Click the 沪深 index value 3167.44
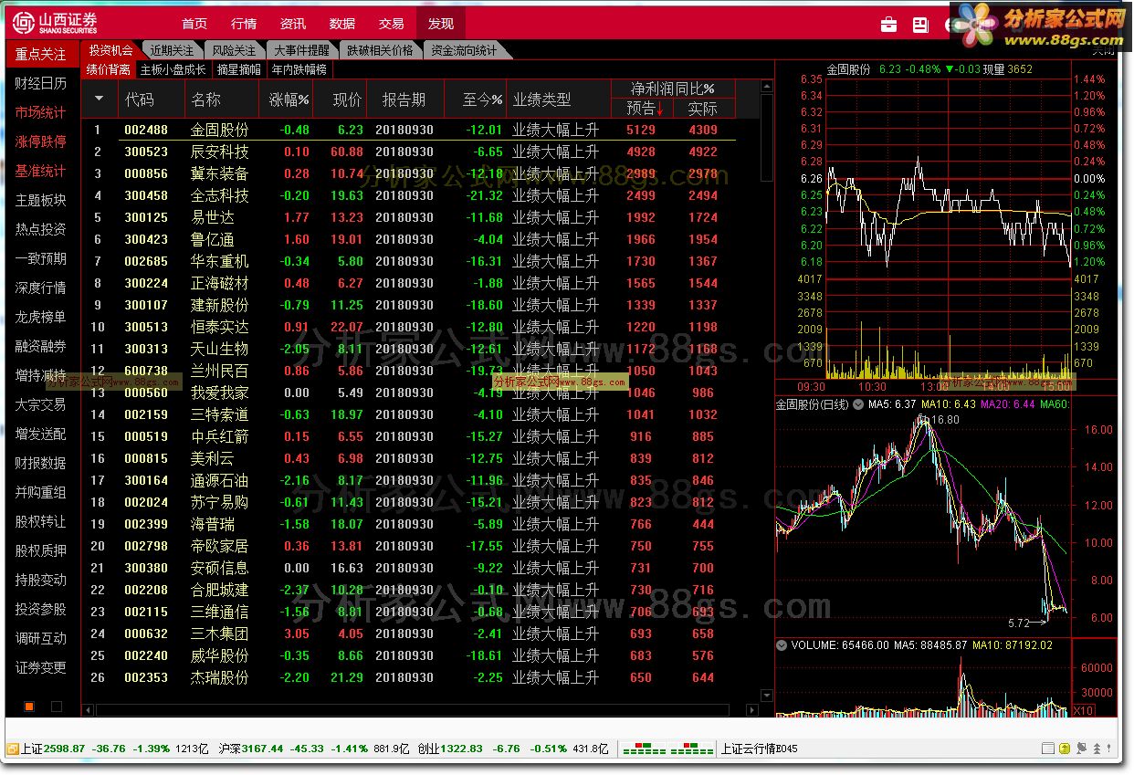1134x775 pixels. (x=263, y=749)
